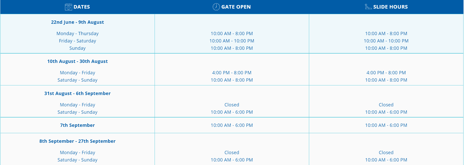The image size is (464, 165).
Task: Select the GATE OPEN column header
Action: coord(232,7)
